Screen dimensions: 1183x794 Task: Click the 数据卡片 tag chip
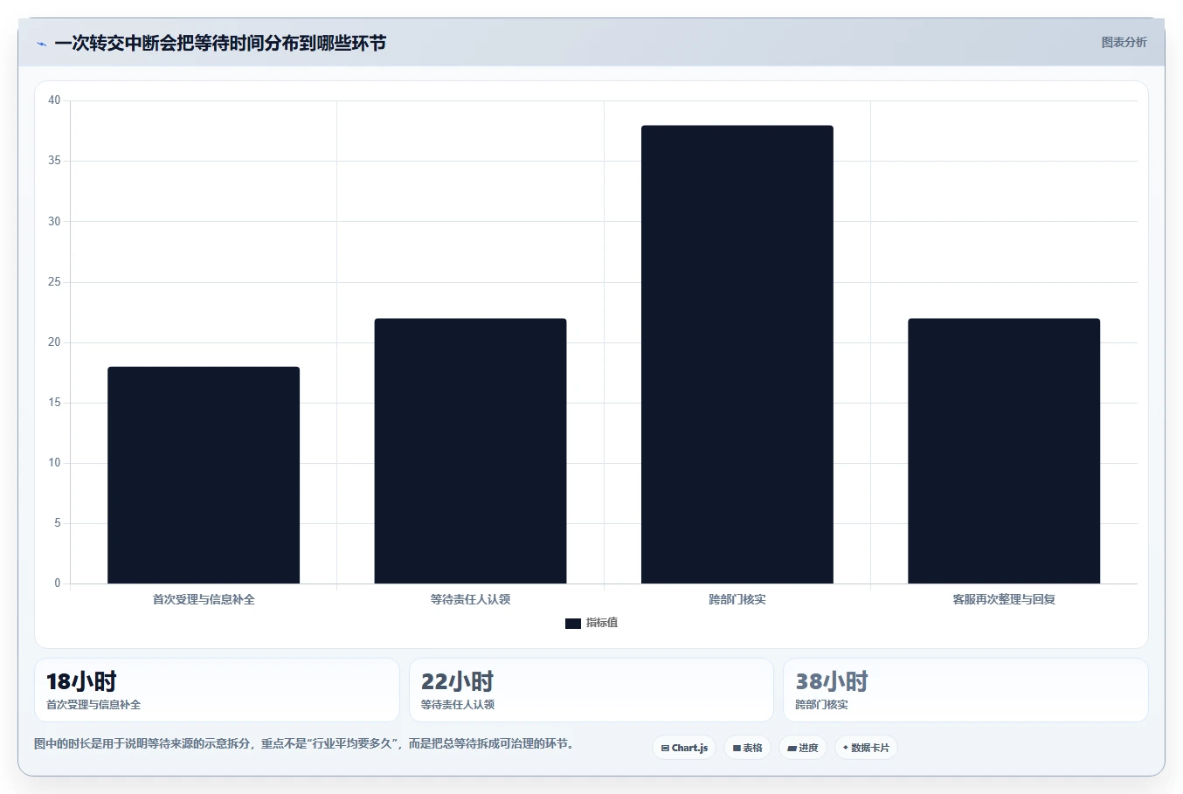(866, 748)
